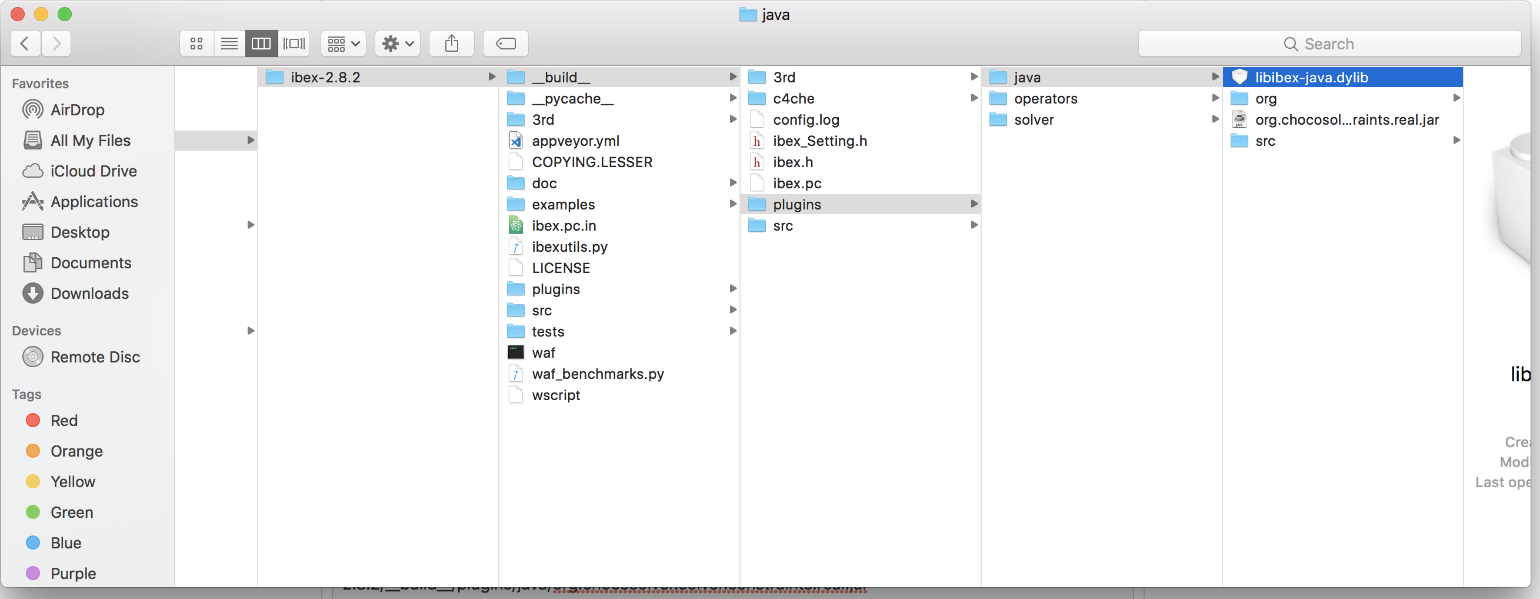The width and height of the screenshot is (1540, 599).
Task: Open Documents from the Favorites sidebar
Action: (x=91, y=262)
